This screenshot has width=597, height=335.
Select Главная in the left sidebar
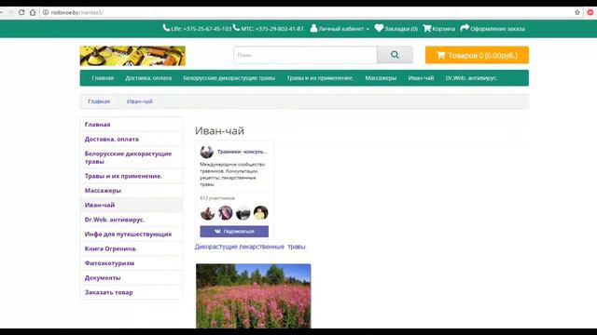point(132,125)
